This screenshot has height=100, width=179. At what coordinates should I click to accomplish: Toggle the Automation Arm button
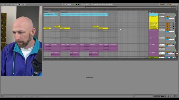[83, 4]
